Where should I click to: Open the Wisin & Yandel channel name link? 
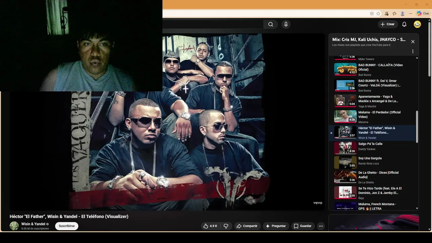(x=33, y=224)
